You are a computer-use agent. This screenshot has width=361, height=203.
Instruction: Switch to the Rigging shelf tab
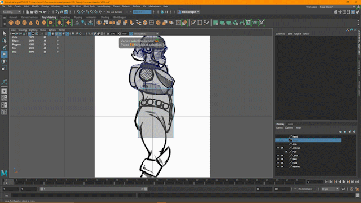tap(78, 17)
